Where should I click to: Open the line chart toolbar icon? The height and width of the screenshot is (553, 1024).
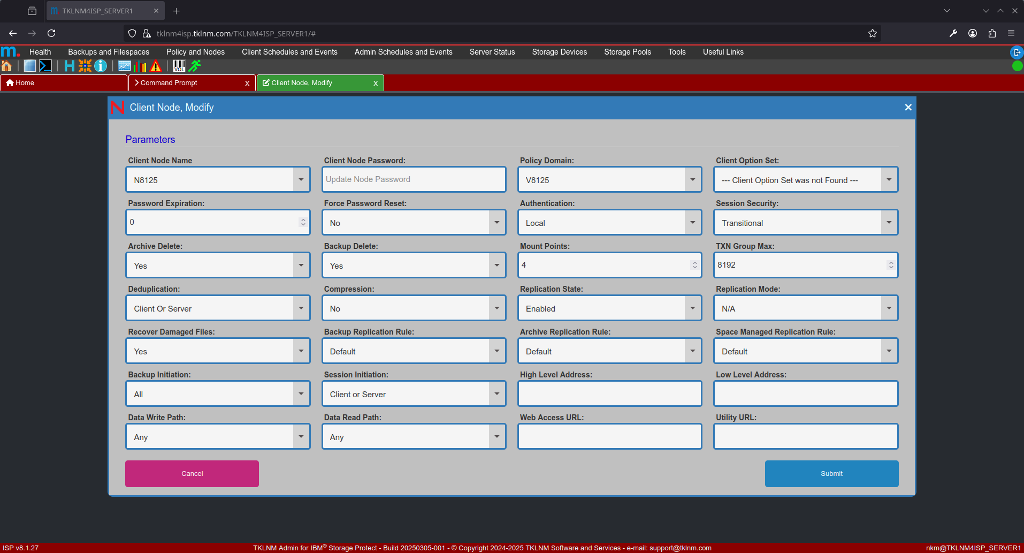[125, 66]
